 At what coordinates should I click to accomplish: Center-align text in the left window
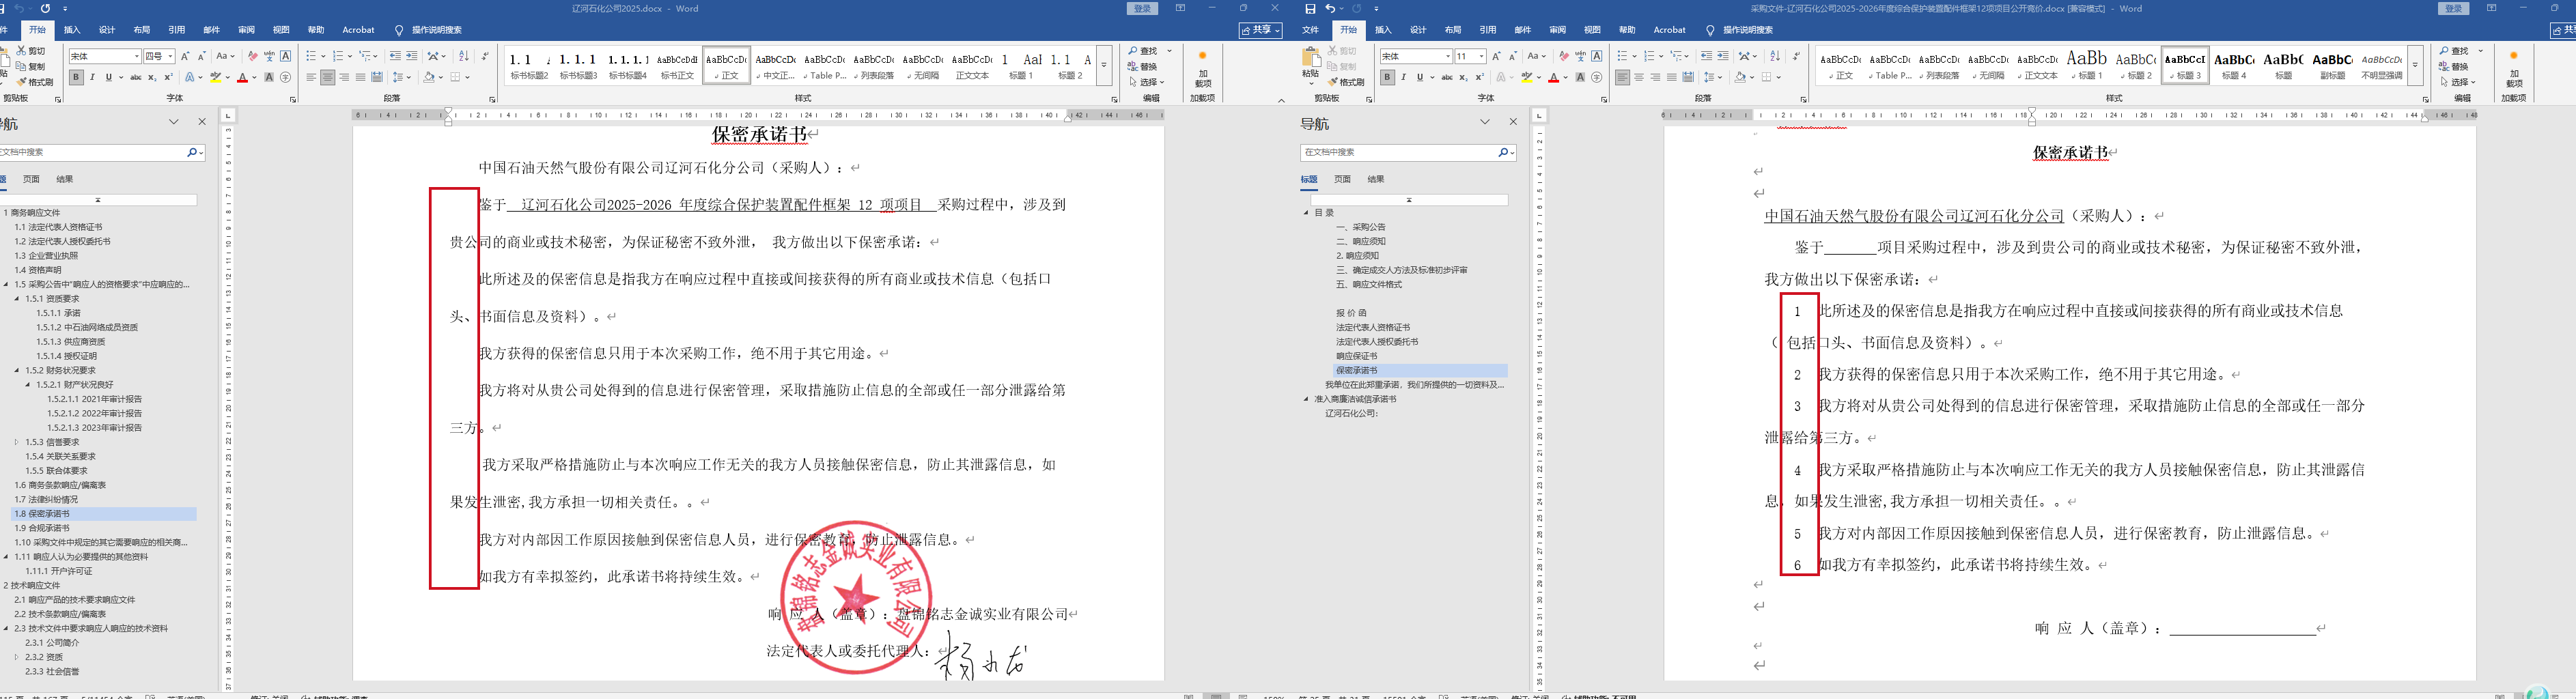click(327, 77)
